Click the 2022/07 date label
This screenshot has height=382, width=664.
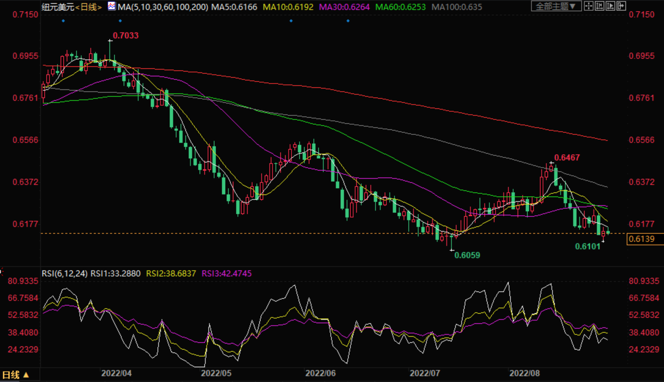(425, 373)
